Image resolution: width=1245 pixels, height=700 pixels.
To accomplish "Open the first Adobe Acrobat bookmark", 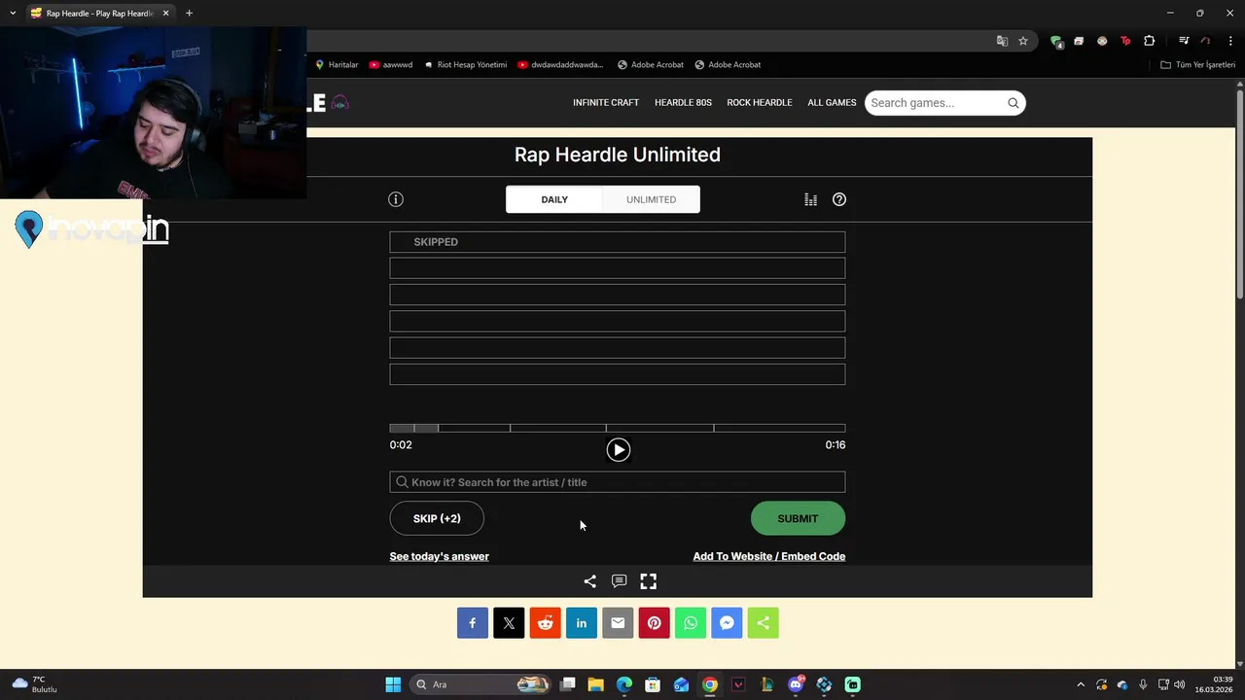I will (651, 65).
